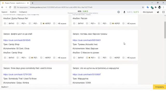Open the green extension icon in browser toolbar
Viewport: 166px width, 93px height.
click(152, 7)
